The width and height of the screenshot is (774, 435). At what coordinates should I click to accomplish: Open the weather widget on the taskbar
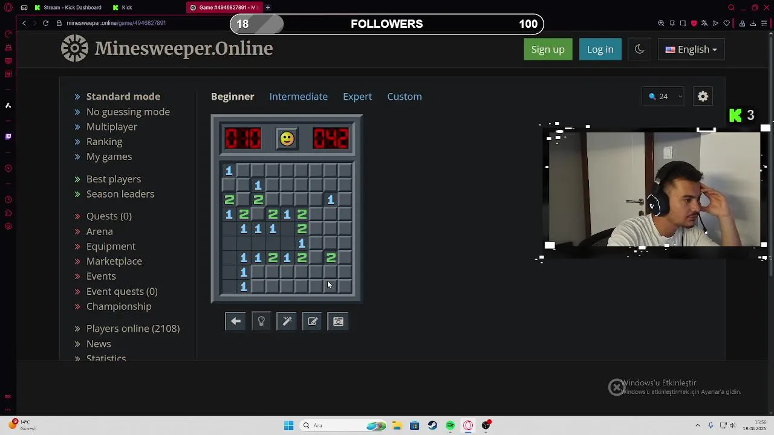coord(21,425)
